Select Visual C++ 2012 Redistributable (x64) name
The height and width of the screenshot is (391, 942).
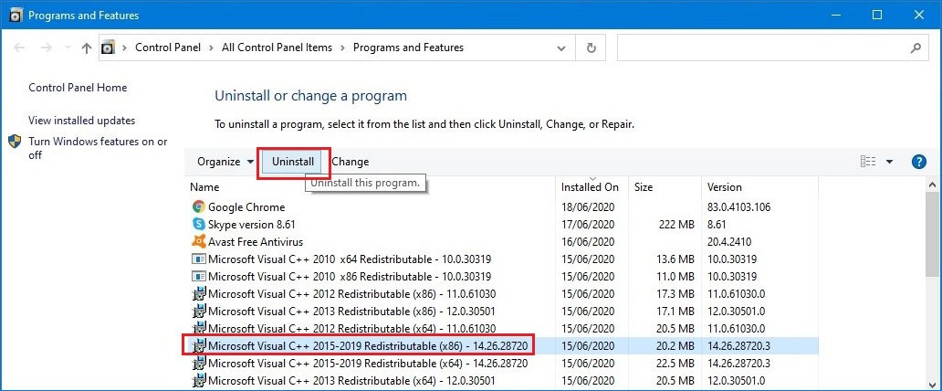(352, 329)
